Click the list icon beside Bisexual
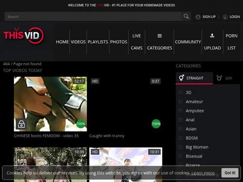Viewport: 243px width, 182px height. (x=181, y=156)
